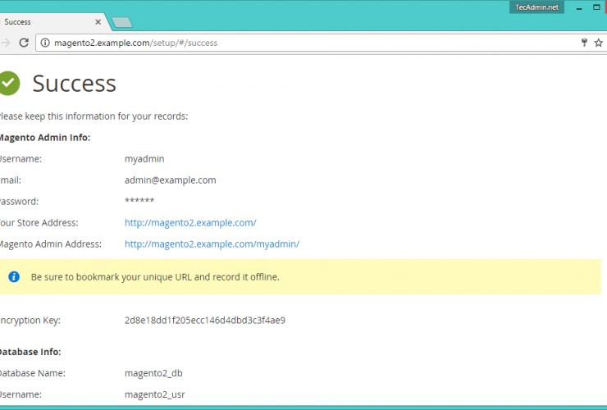Click the address bar URL field
This screenshot has width=607, height=410.
[x=312, y=43]
